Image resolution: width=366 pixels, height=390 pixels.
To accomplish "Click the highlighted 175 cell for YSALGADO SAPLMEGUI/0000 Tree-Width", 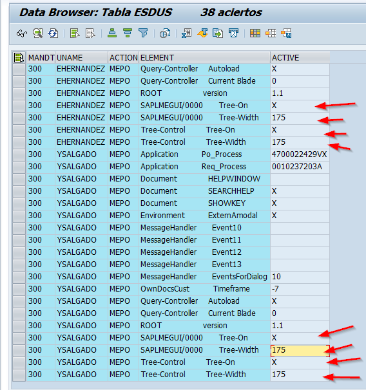I will click(x=300, y=351).
